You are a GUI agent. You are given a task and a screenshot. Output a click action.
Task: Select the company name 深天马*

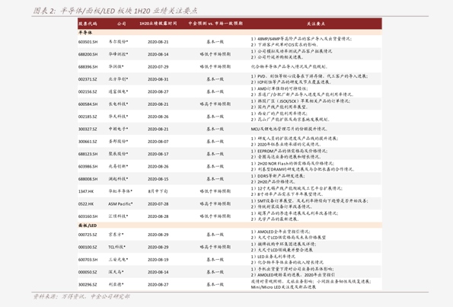tap(116, 272)
